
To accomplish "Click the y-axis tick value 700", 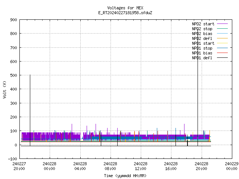I will [x=13, y=48].
